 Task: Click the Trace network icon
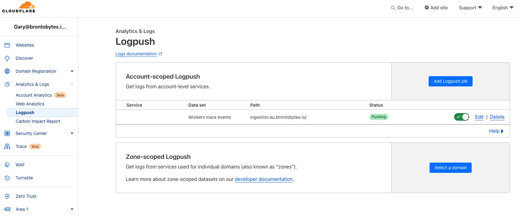point(7,146)
